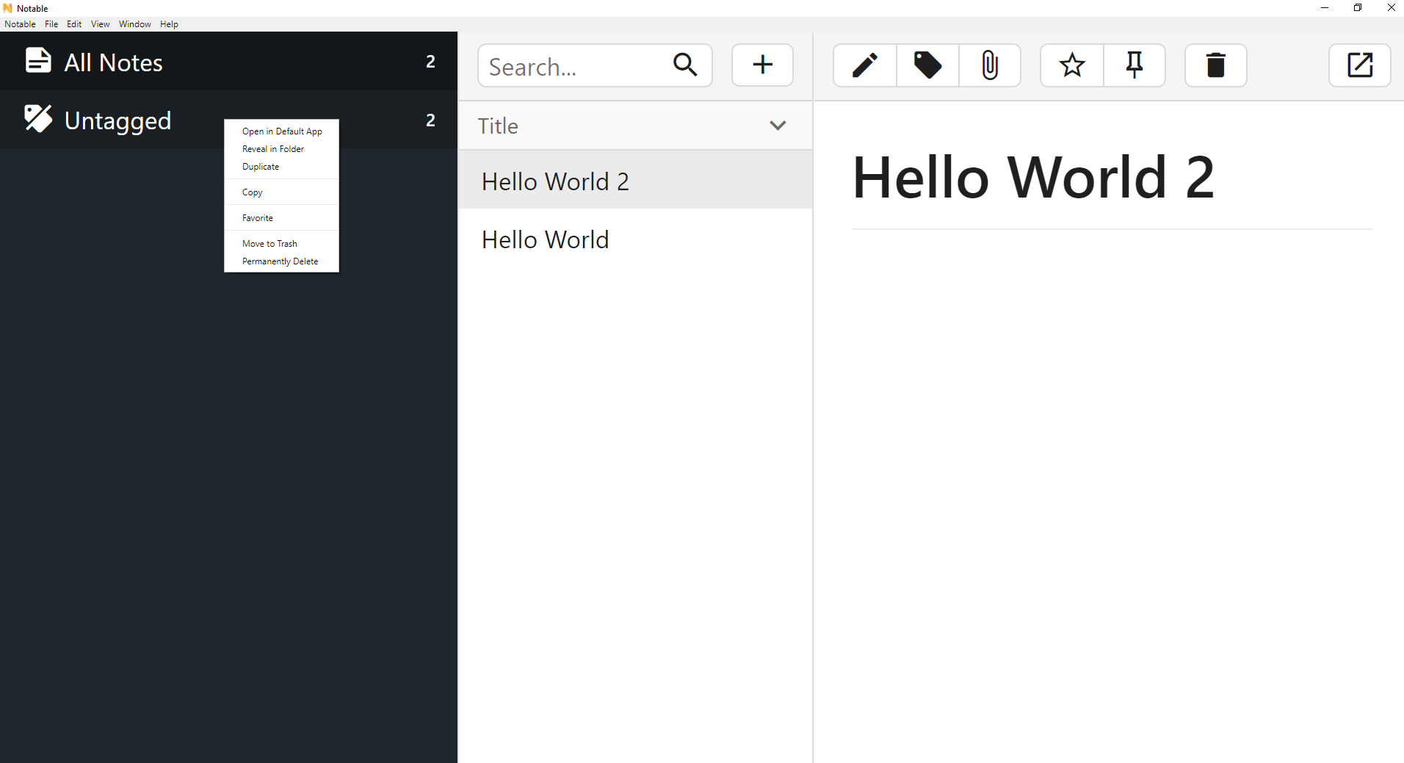Toggle Favorite in the context menu
Viewport: 1404px width, 763px height.
(x=257, y=217)
